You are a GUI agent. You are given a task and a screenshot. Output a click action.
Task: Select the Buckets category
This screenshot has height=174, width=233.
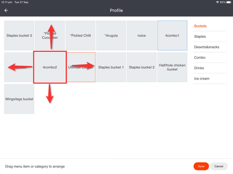point(200,26)
